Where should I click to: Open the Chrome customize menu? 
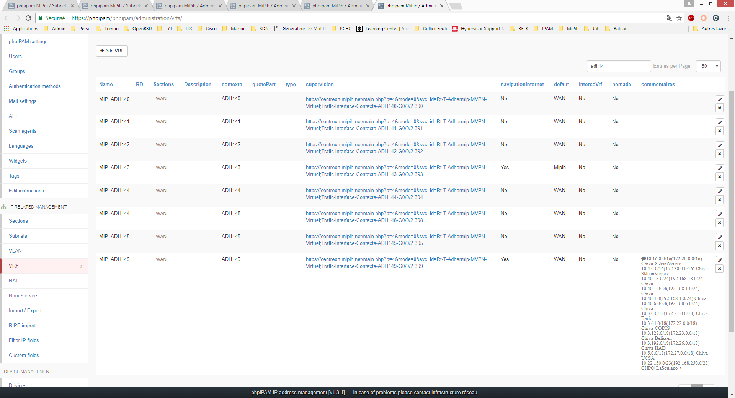(x=728, y=18)
